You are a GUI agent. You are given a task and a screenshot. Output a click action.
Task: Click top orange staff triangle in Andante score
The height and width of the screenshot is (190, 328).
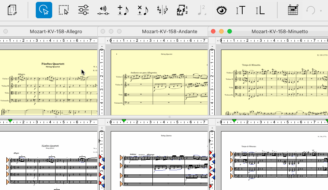point(122,158)
